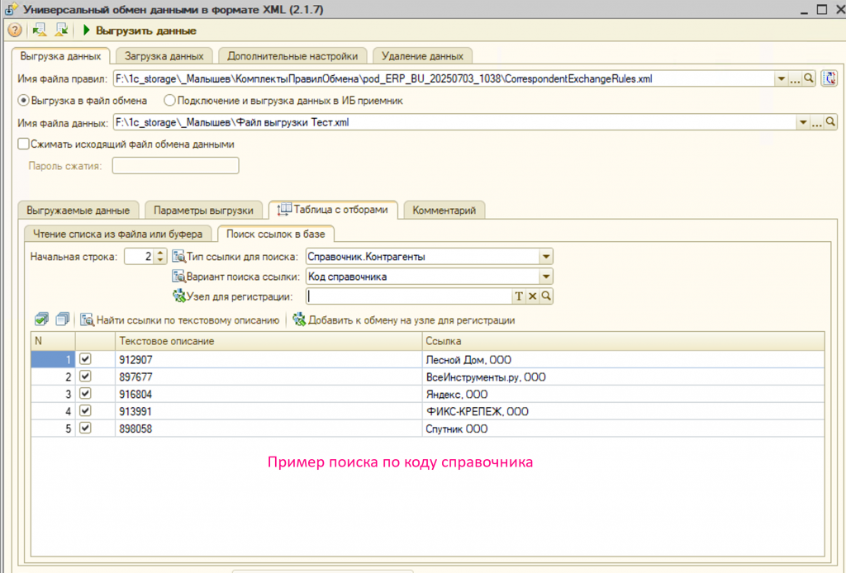Click uncheck all rows icon
The width and height of the screenshot is (846, 573).
tap(62, 319)
